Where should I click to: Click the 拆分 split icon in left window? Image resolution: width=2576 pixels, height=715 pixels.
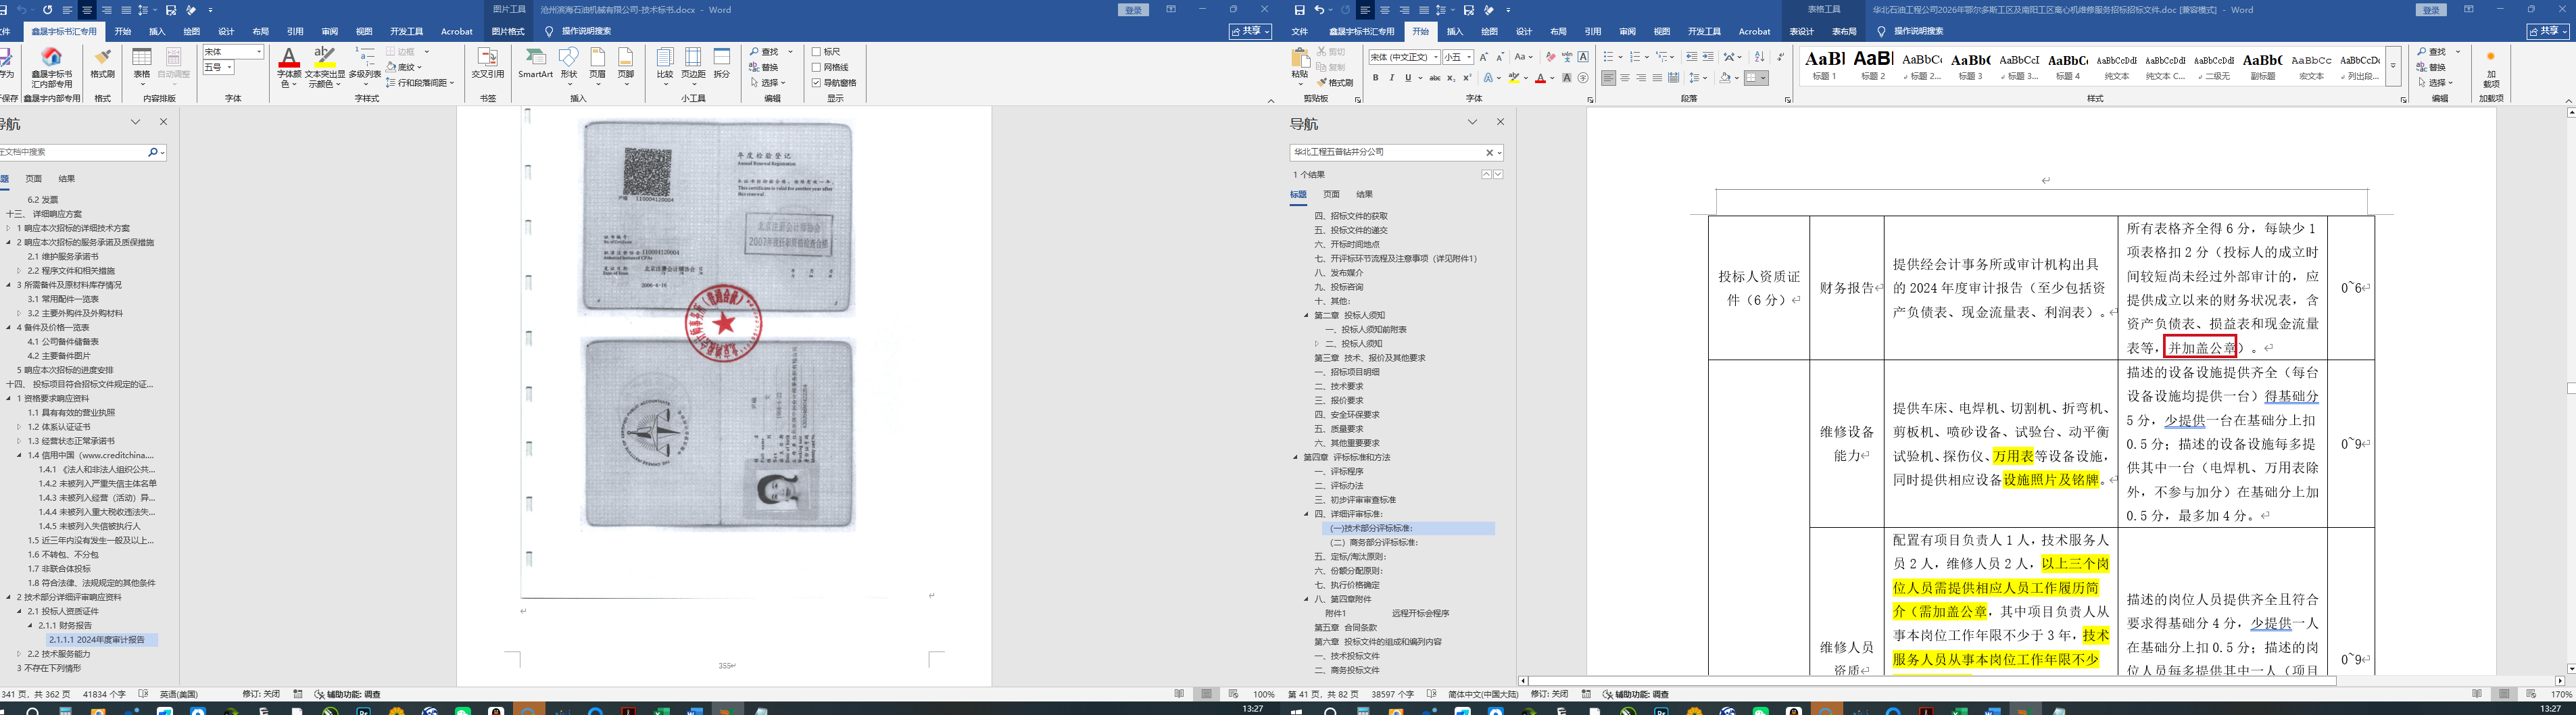tap(721, 62)
